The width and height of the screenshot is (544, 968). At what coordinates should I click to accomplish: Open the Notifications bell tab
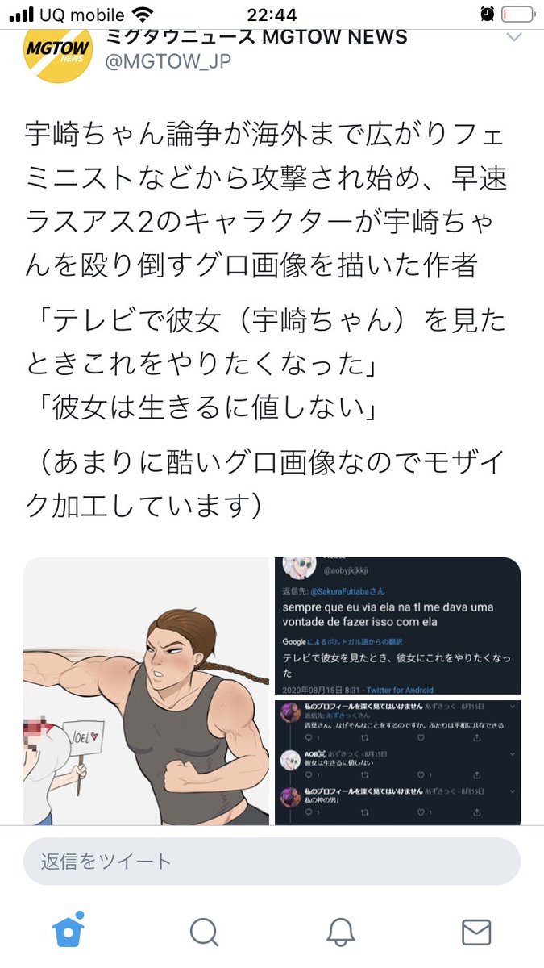coord(341,932)
